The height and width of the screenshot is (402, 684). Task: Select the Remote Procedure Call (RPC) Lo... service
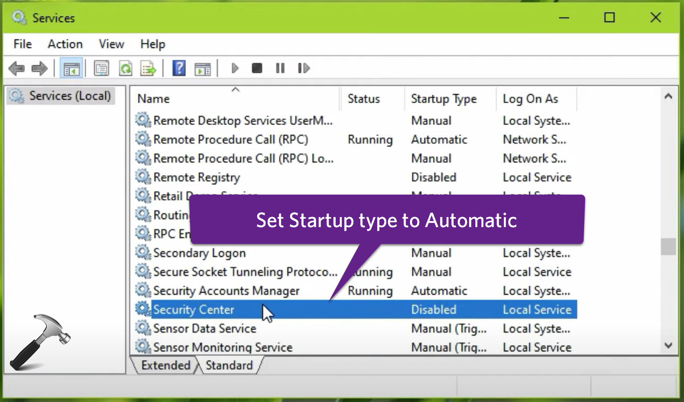(356, 158)
